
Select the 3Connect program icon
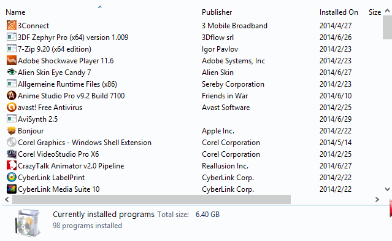12,26
